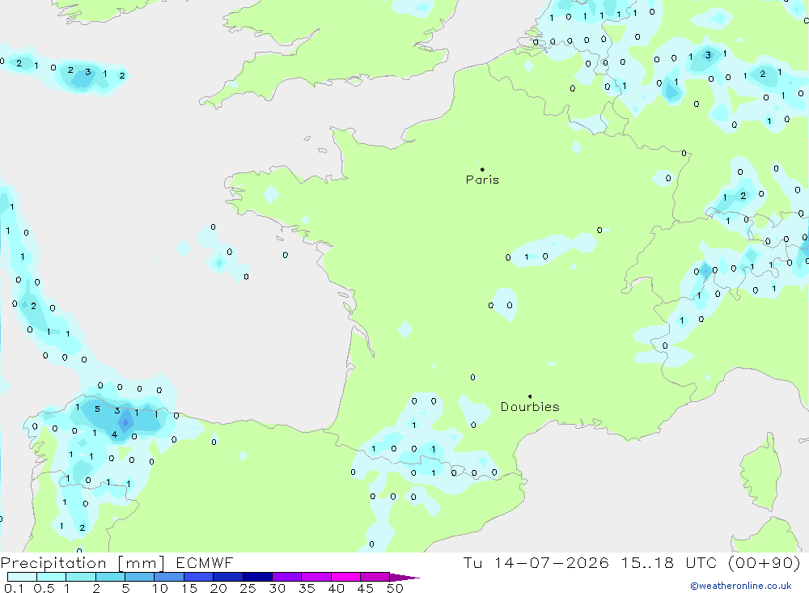The width and height of the screenshot is (809, 593).
Task: Click the forecast date Tu 14-07-2026 text
Action: [536, 562]
